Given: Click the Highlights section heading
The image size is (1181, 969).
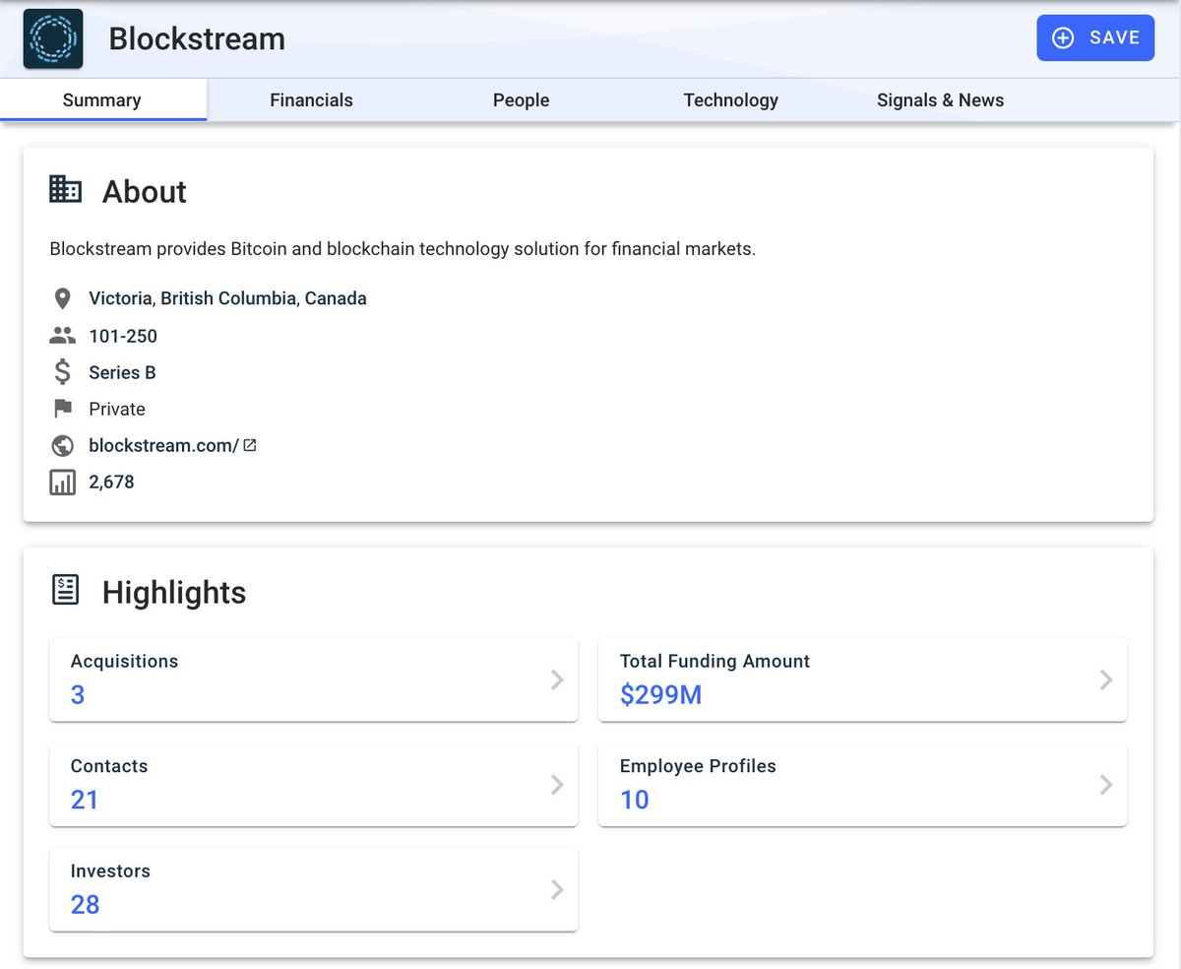Looking at the screenshot, I should coord(174,592).
